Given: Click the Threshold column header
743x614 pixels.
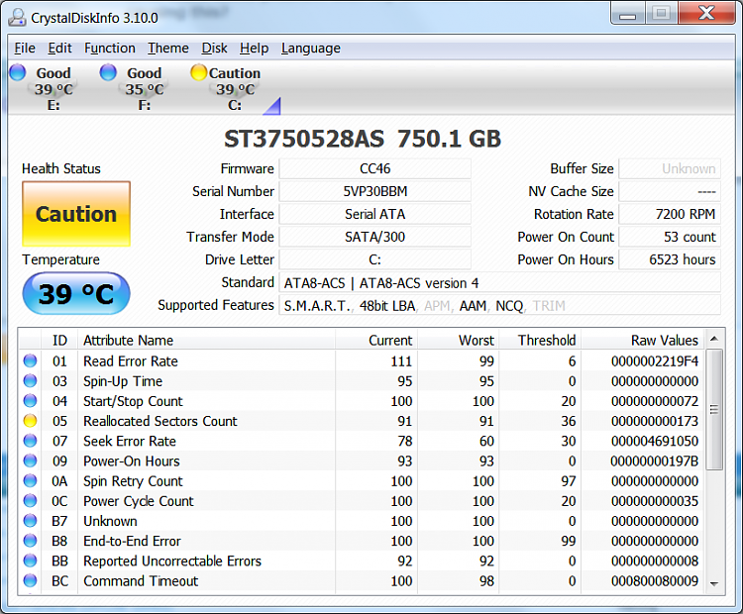Looking at the screenshot, I should coord(540,340).
